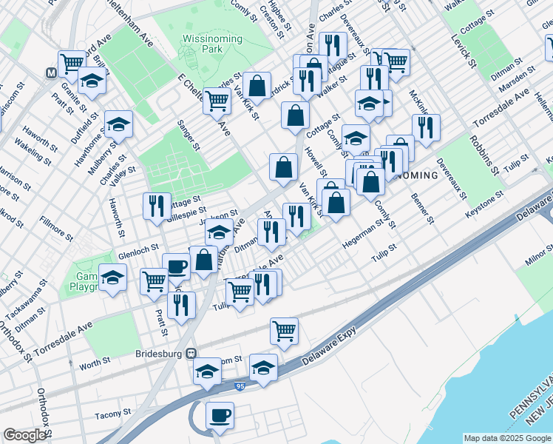This screenshot has width=553, height=444.
Task: Click the Wakeling St label
Action: (33, 152)
